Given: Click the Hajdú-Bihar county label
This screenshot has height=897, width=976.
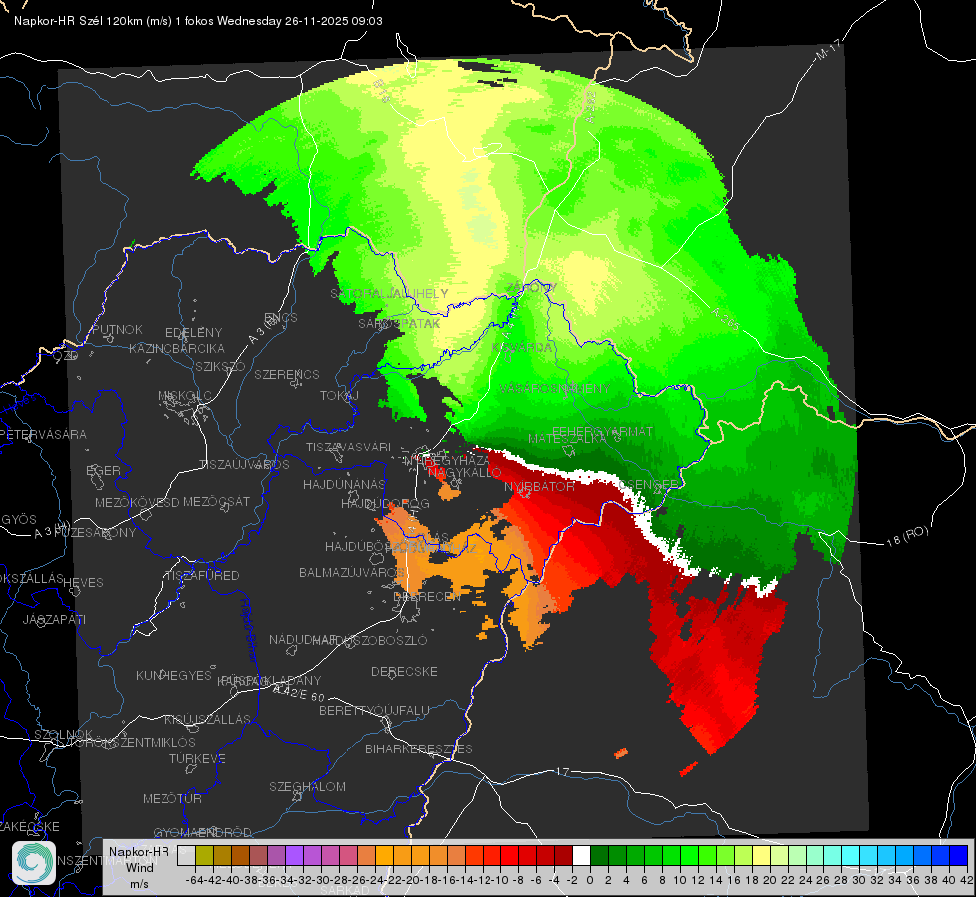Looking at the screenshot, I should point(249,629).
